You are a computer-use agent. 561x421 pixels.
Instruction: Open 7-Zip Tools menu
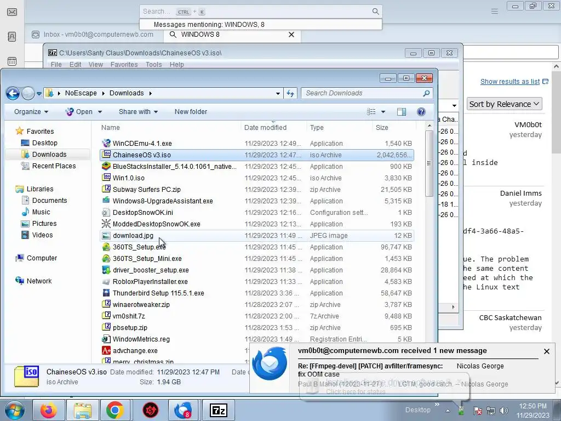(x=153, y=65)
